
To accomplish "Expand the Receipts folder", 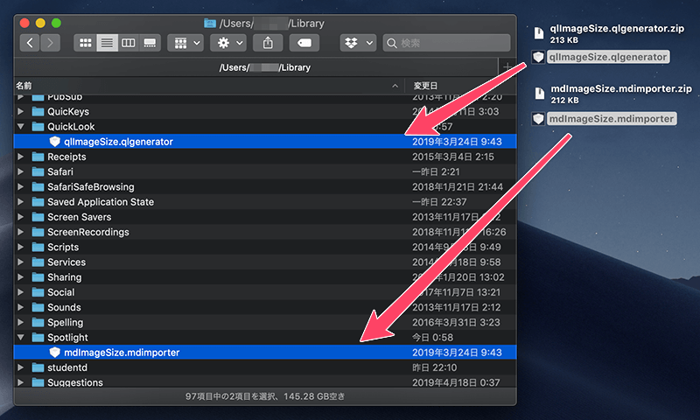I will [x=20, y=157].
